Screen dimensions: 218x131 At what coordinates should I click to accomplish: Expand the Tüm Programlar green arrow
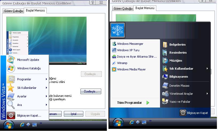(148, 103)
